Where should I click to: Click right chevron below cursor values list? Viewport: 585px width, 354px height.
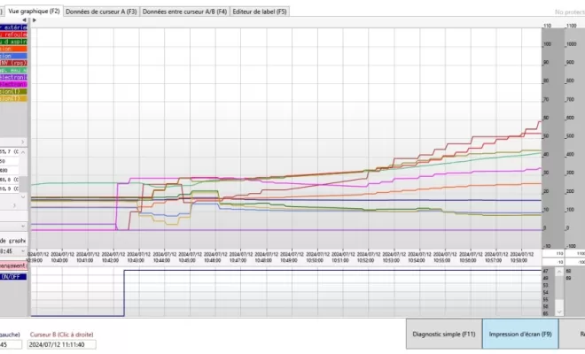[15, 205]
